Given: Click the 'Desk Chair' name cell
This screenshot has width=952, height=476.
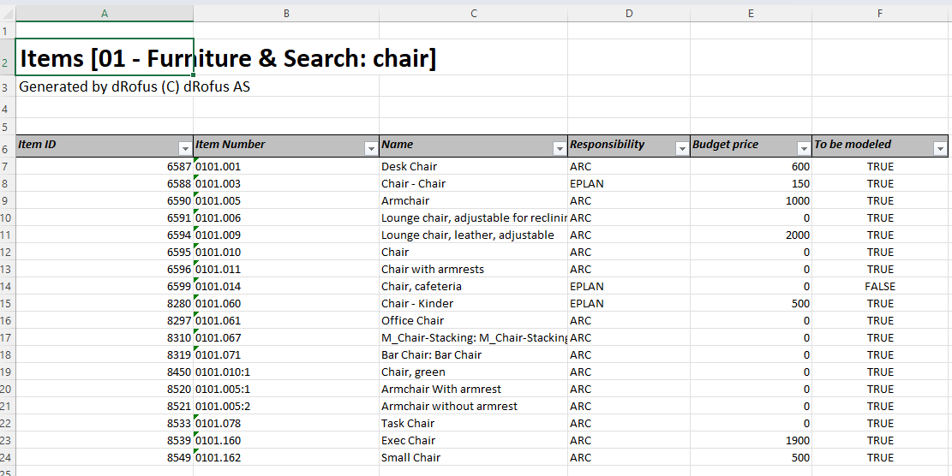Looking at the screenshot, I should [473, 166].
